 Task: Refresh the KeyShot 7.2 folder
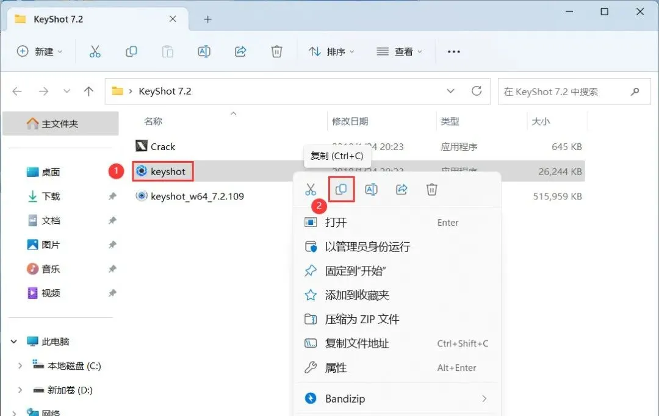click(477, 91)
